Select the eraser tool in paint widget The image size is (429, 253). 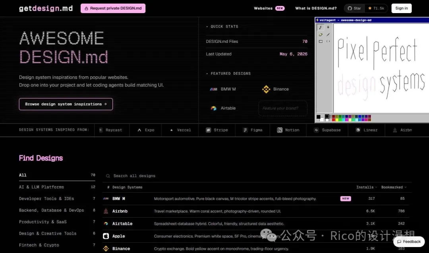click(321, 35)
